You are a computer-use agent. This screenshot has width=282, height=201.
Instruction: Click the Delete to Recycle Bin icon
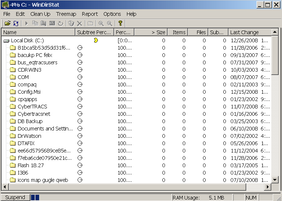click(x=71, y=24)
